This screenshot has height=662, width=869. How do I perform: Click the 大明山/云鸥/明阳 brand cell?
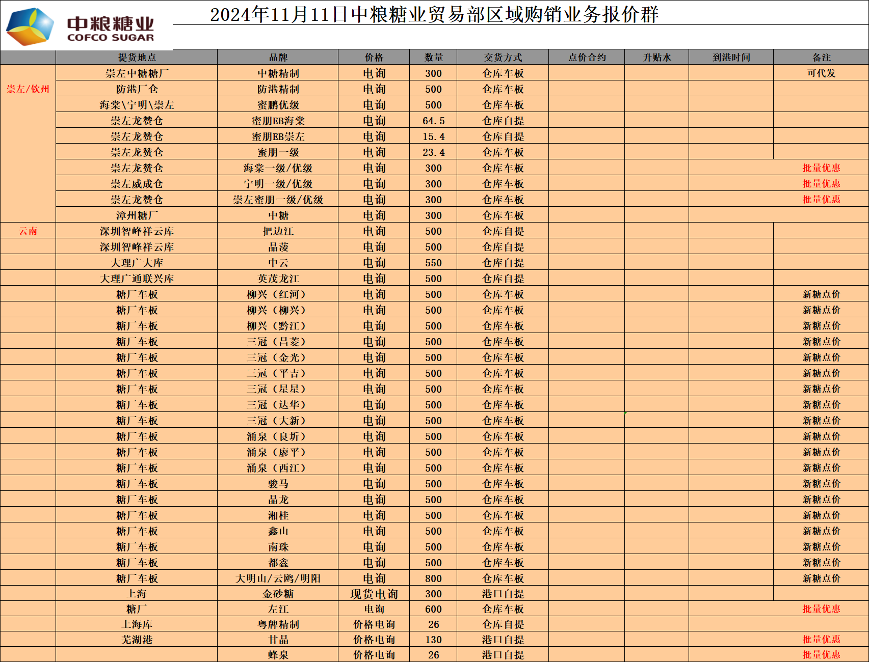[x=278, y=578]
